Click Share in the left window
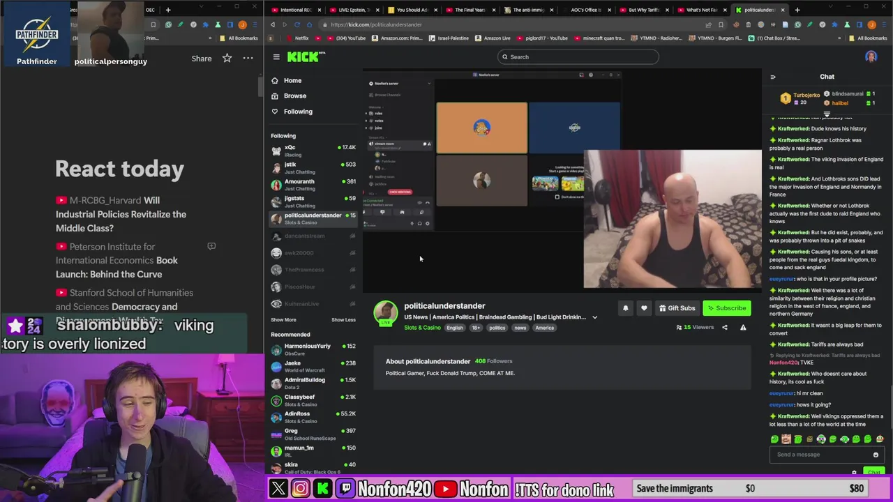 point(202,59)
